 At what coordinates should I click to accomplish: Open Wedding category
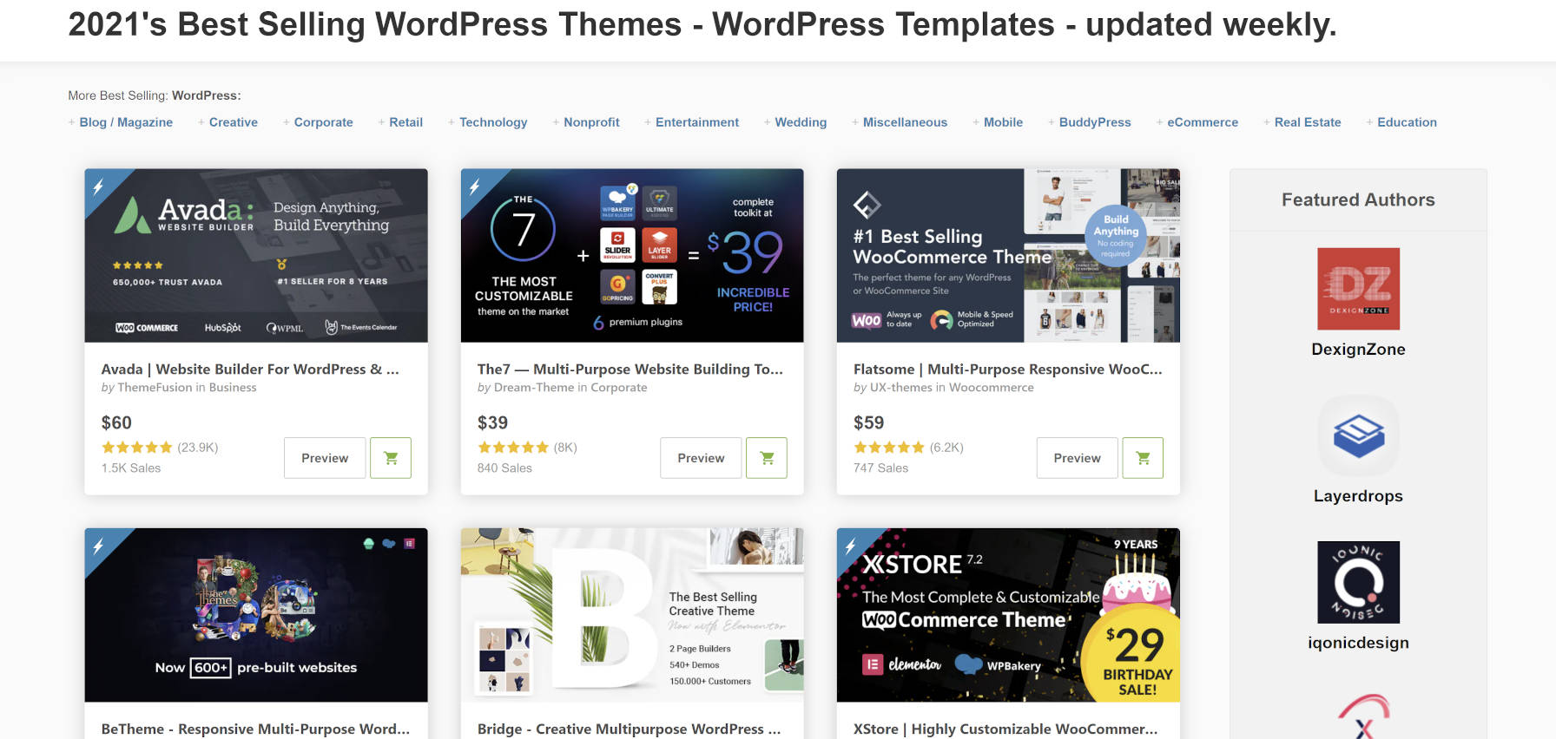click(801, 122)
